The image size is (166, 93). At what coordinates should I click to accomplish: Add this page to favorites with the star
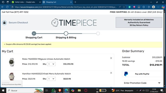124,7
